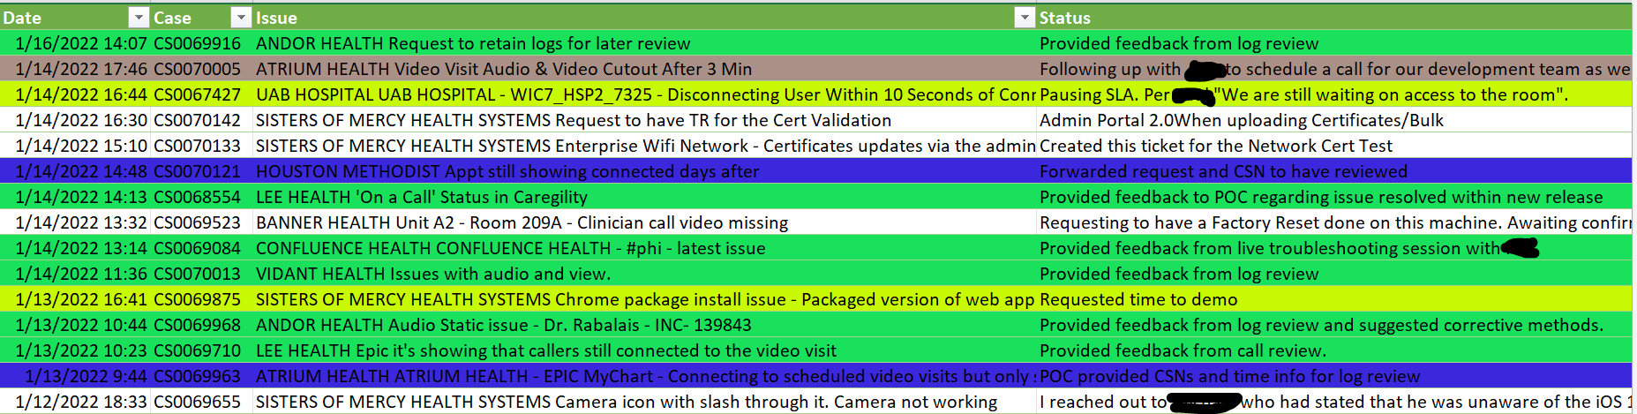Click date cell 1/13/2022 10:44
1637x414 pixels.
[x=75, y=325]
